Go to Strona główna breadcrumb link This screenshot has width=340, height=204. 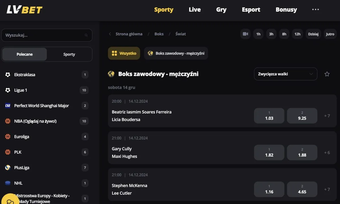129,34
